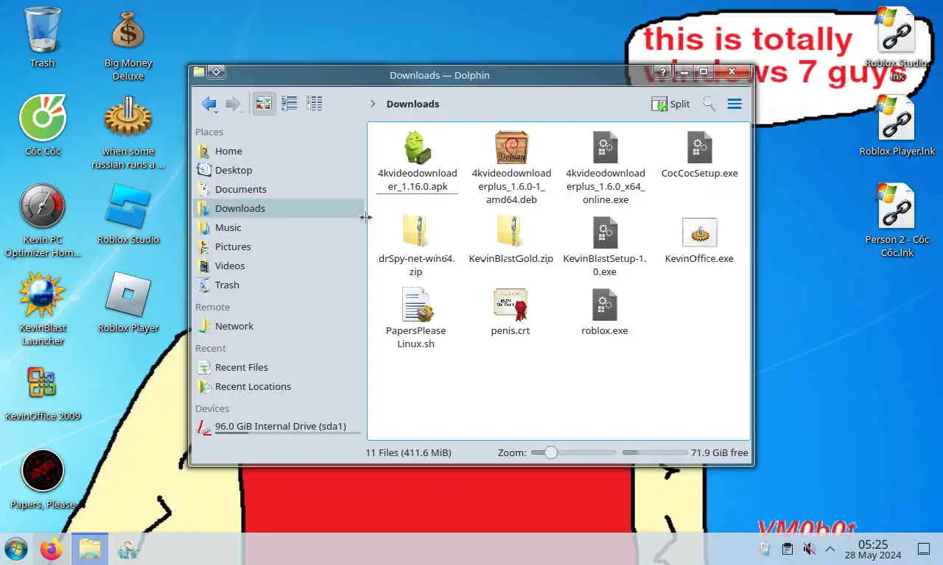Switch to Icons view mode
Viewport: 943px width, 565px height.
[x=264, y=104]
